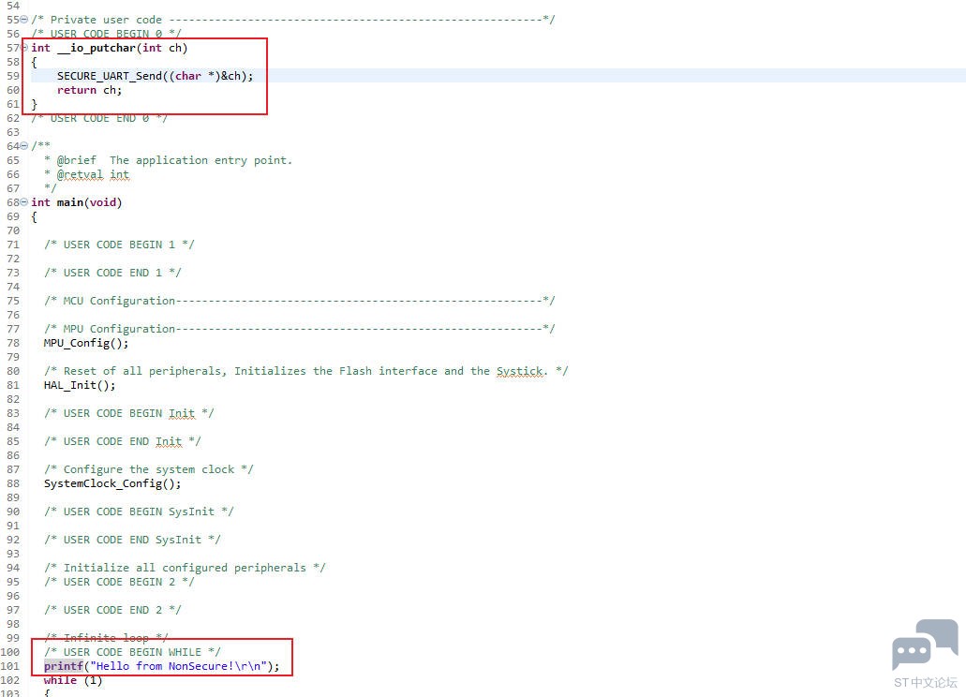Viewport: 966px width, 697px height.
Task: Click 'Initialize all configured peripherals' comment
Action: 185,568
